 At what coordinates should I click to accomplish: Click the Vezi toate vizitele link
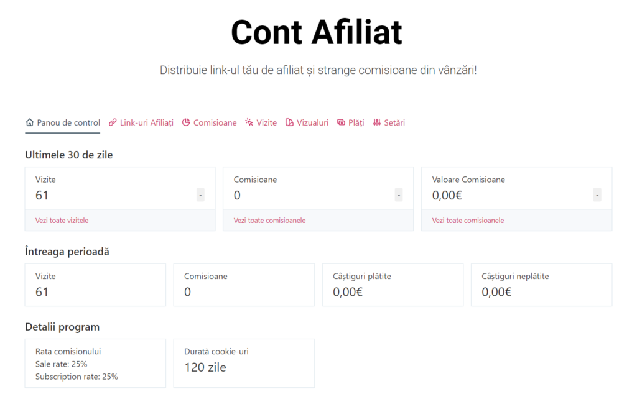pyautogui.click(x=62, y=220)
